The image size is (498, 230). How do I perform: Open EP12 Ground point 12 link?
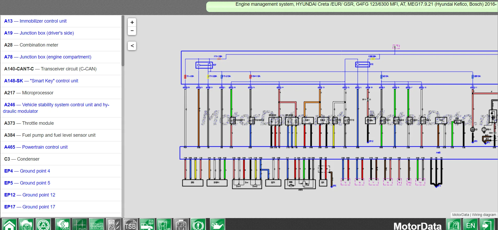pyautogui.click(x=30, y=195)
